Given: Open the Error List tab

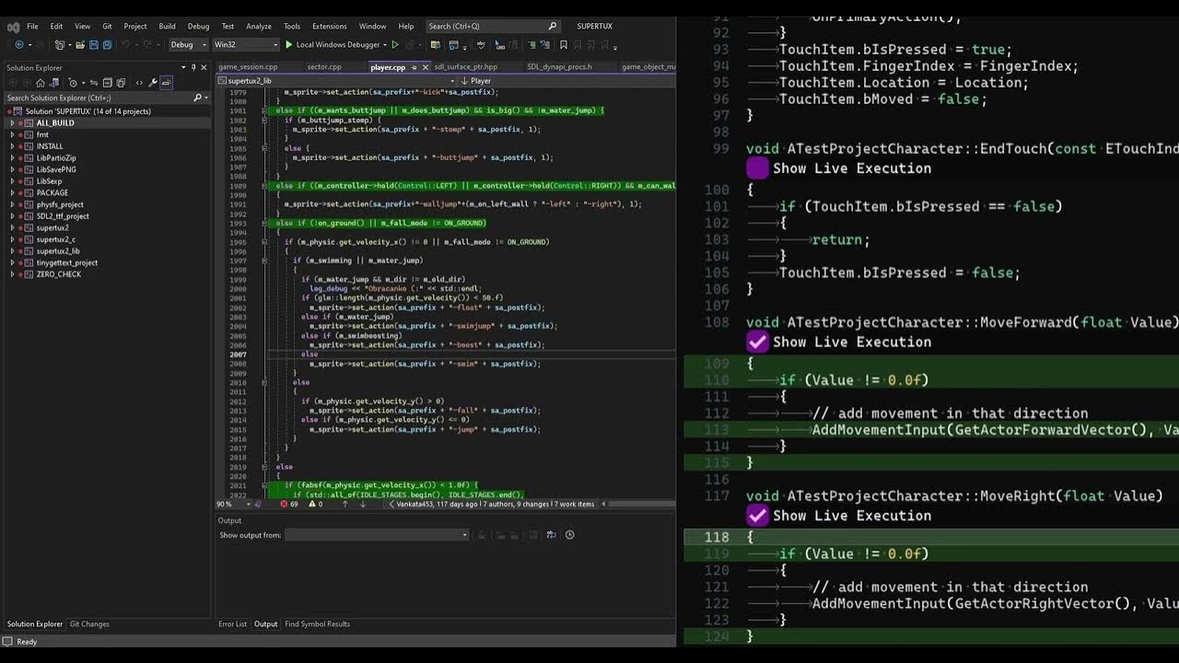Looking at the screenshot, I should (232, 624).
